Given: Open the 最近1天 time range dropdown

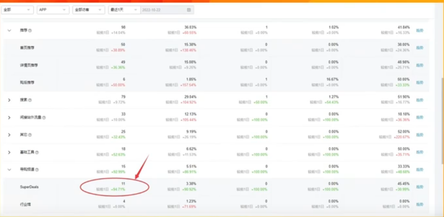Looking at the screenshot, I should [x=124, y=10].
